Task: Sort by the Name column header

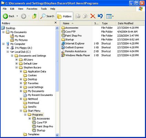Action: [x=76, y=23]
